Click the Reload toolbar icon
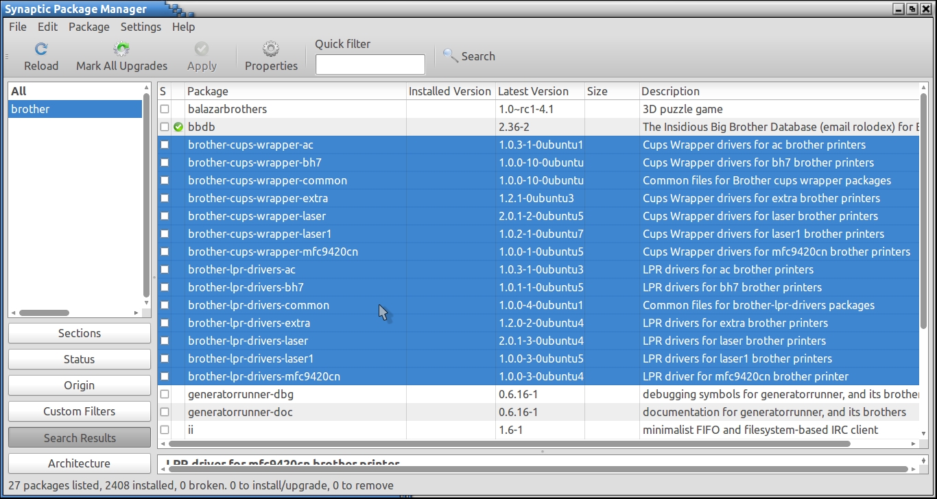 pos(41,49)
